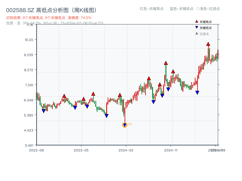
Task: Click the 5.385 y-axis price label
Action: [x=29, y=115]
